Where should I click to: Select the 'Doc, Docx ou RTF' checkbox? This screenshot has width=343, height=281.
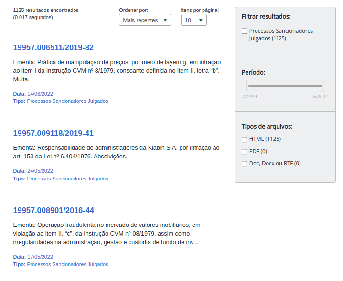(245, 164)
